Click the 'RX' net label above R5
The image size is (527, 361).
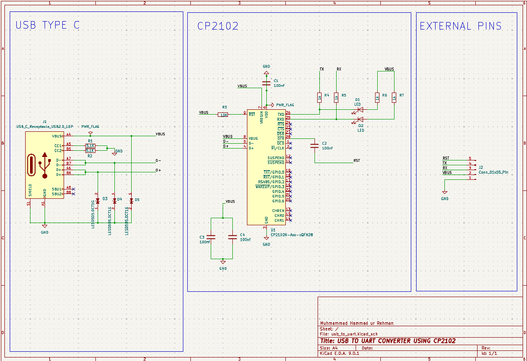[x=339, y=69]
